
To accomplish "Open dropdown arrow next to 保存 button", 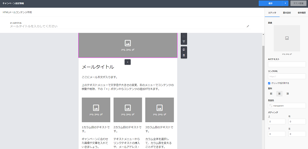I will [285, 3].
